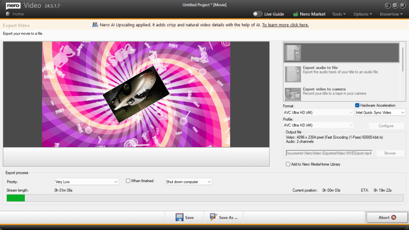Click the green export progress bar

[16, 198]
